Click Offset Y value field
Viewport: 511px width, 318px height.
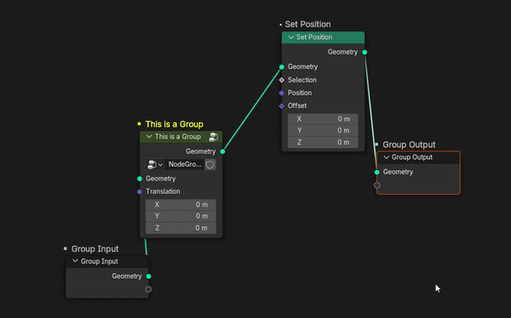click(x=323, y=131)
